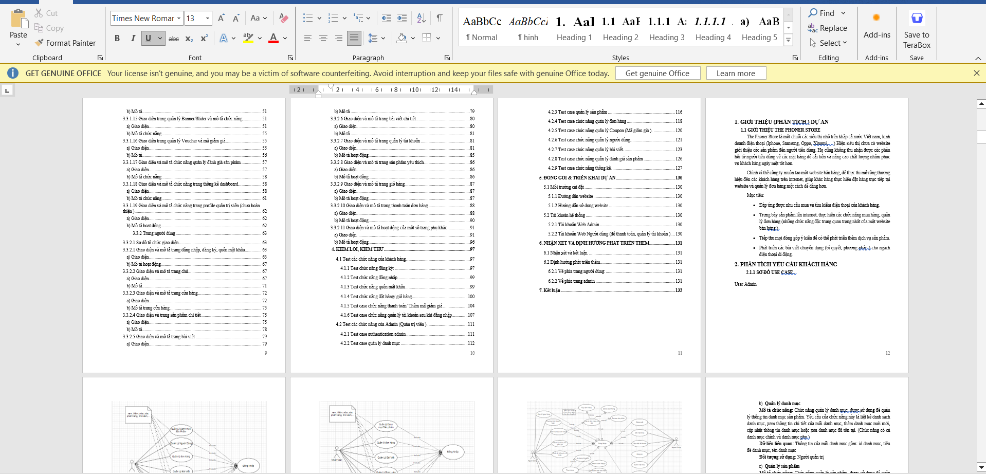The image size is (986, 474).
Task: Expand the Select menu in Editing
Action: click(x=828, y=43)
